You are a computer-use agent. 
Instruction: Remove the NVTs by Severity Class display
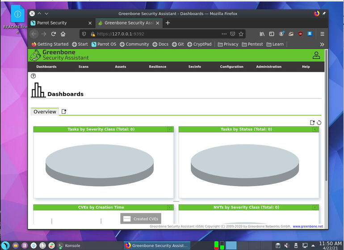pyautogui.click(x=315, y=208)
